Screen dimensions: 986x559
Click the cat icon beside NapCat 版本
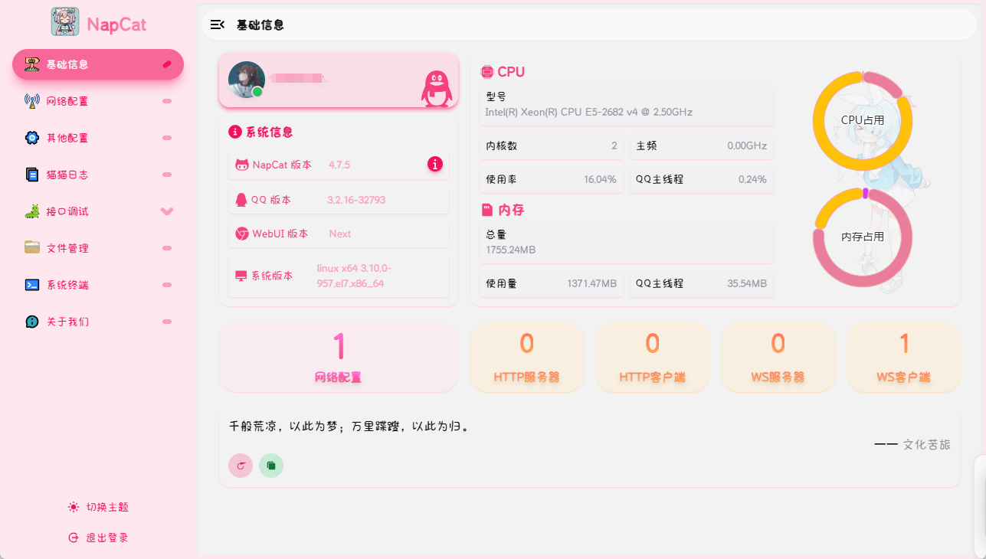(x=242, y=165)
